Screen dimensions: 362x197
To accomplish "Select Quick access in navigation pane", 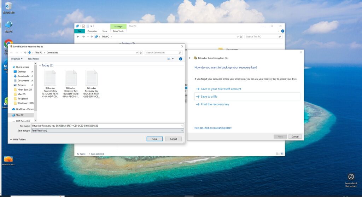I will (22, 67).
